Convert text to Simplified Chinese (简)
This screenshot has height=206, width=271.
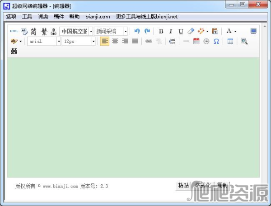pyautogui.click(x=33, y=32)
